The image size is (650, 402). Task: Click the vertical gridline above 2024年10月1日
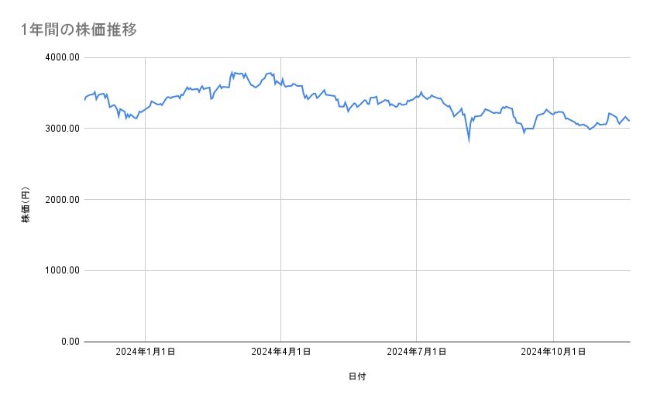pos(553,232)
